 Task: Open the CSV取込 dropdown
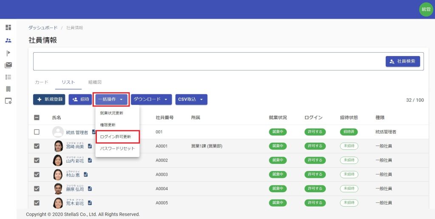(x=191, y=99)
